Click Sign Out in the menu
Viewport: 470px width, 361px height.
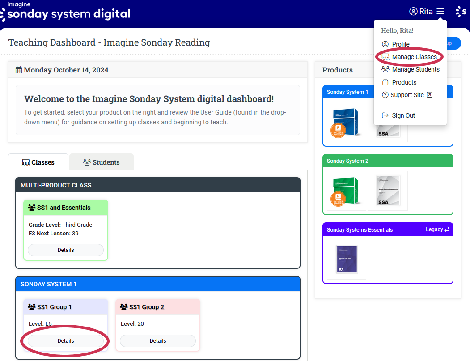pos(403,115)
